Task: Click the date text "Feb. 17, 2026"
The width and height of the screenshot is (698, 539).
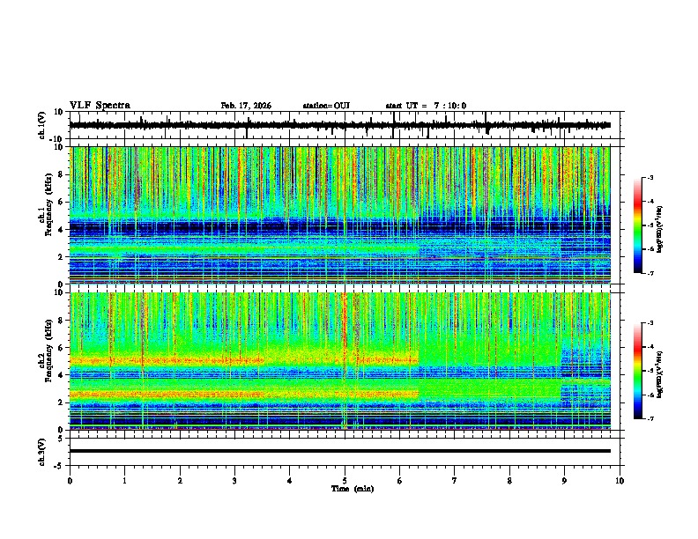Action: [246, 106]
